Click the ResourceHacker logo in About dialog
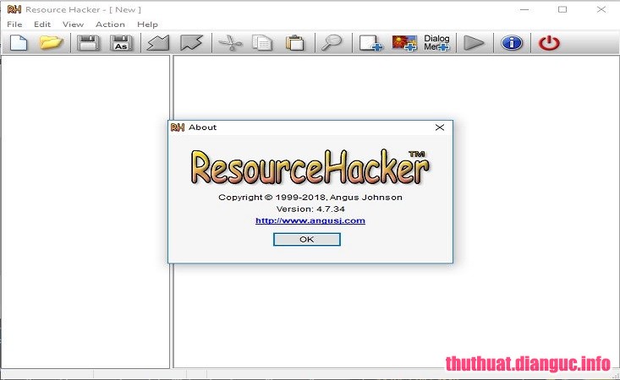Viewport: 620px width, 380px height. [x=310, y=167]
